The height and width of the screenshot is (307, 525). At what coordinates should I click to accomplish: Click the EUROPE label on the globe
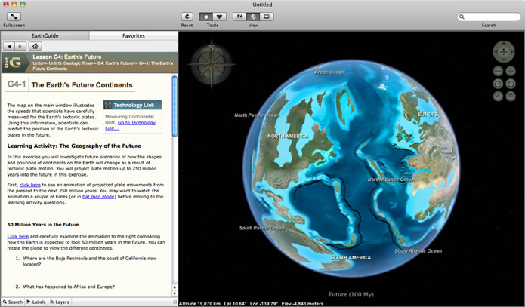point(428,115)
